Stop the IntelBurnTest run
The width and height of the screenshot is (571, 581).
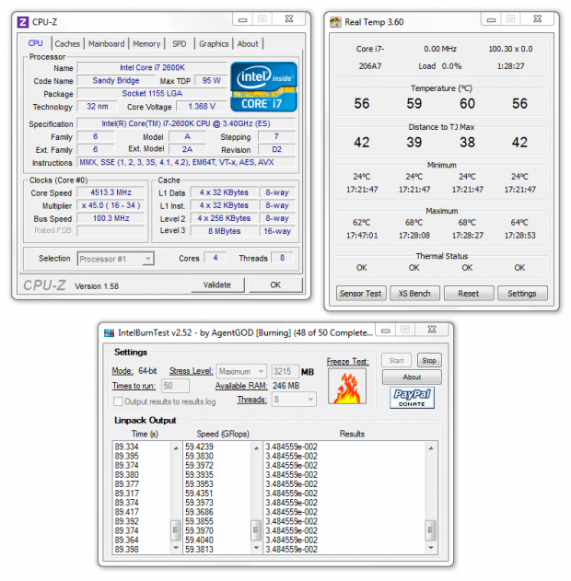[x=429, y=361]
